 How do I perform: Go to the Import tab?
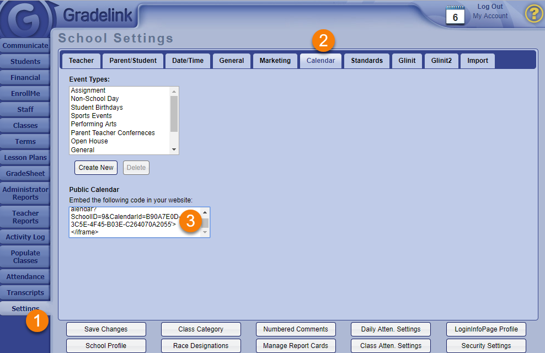click(x=477, y=61)
